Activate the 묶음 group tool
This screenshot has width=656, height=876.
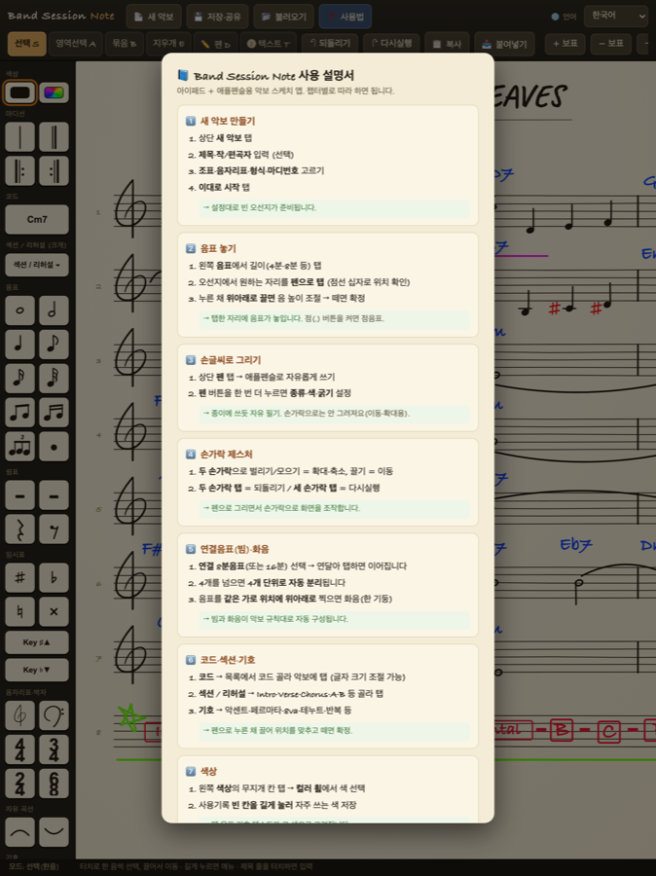(124, 44)
